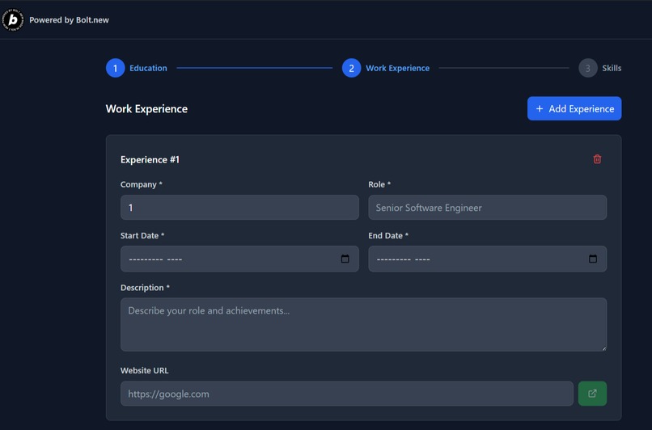The image size is (652, 430).
Task: Click the Description resize handle
Action: coord(603,348)
